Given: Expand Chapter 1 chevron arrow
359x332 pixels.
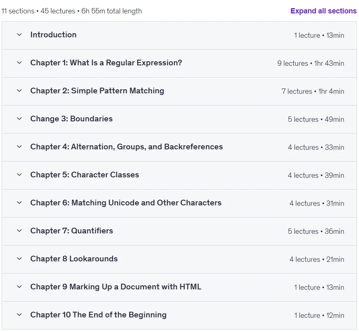Looking at the screenshot, I should click(19, 63).
